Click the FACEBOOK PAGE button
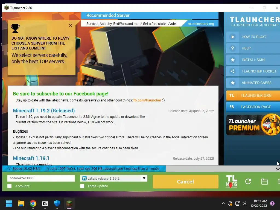The height and width of the screenshot is (210, 280). point(253,107)
